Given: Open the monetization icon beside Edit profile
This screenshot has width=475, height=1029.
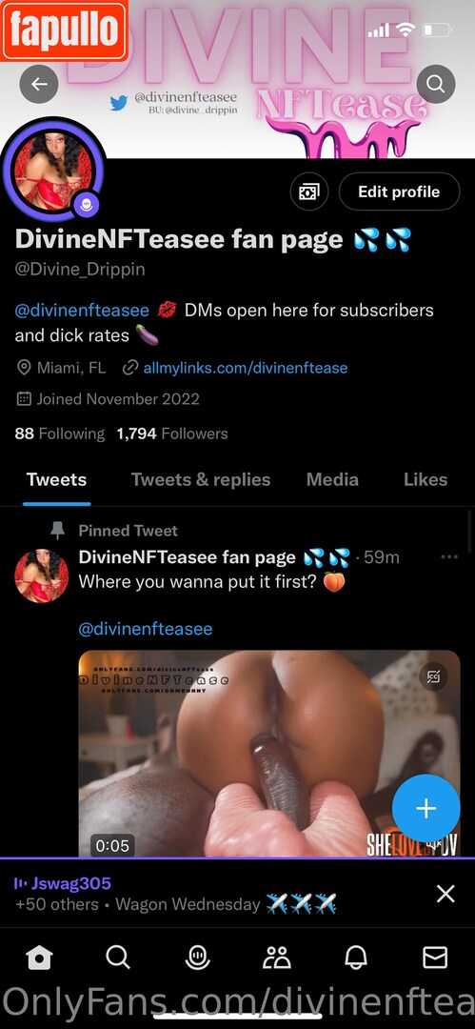Looking at the screenshot, I should tap(309, 192).
